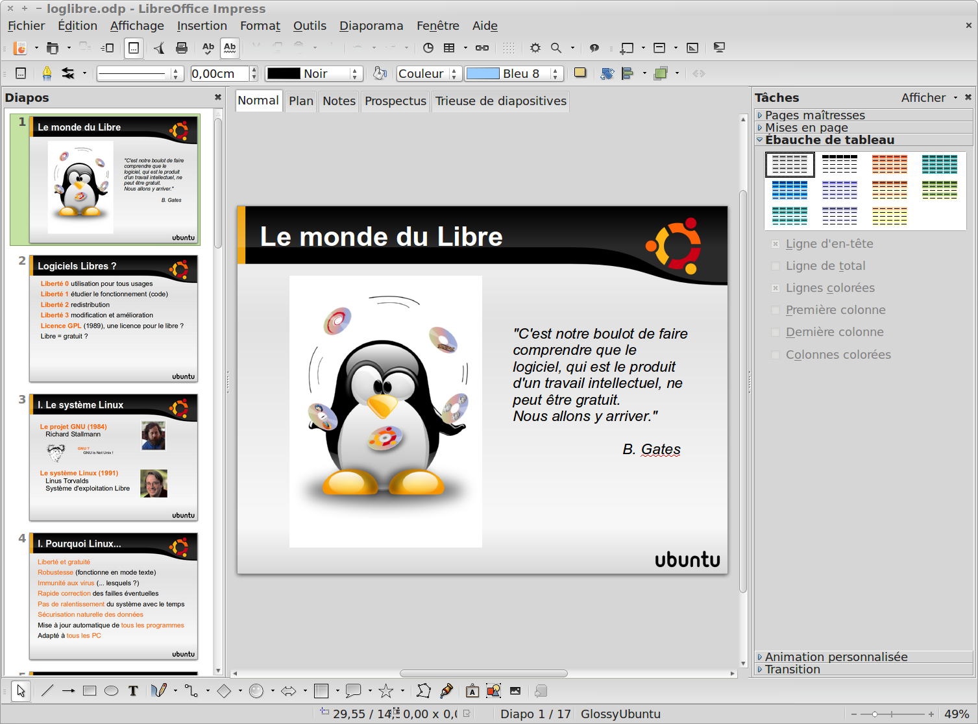Open the zoom magnifier tool

556,47
